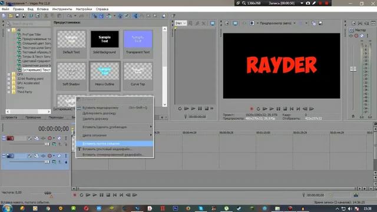Open the Инструменты menu
Image resolution: width=377 pixels, height=212 pixels.
[x=62, y=9]
